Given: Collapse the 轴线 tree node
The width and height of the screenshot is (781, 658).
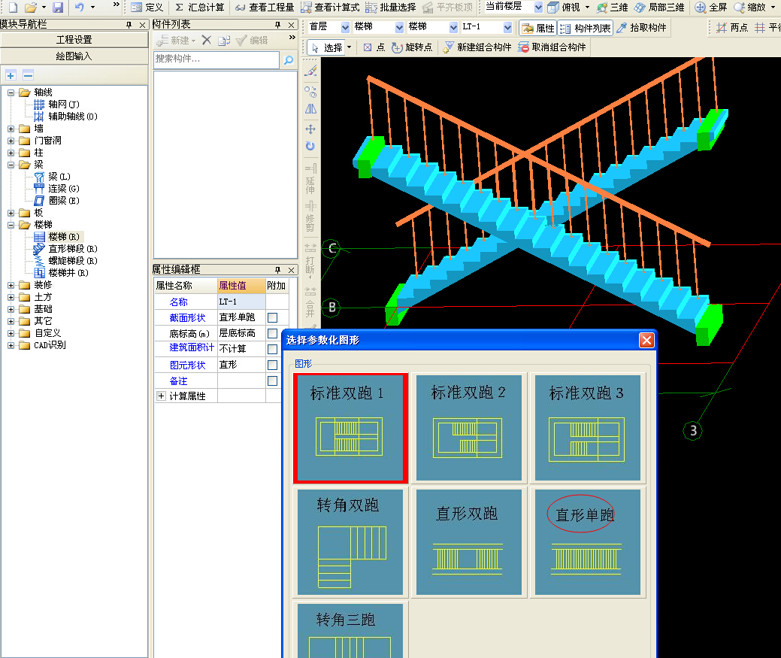Looking at the screenshot, I should pyautogui.click(x=11, y=92).
